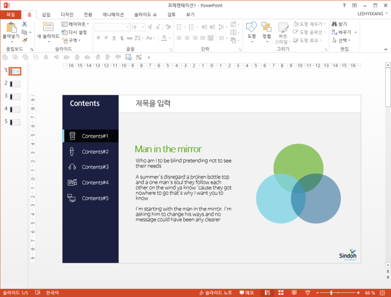The height and width of the screenshot is (297, 391).
Task: Select slide 3 thumbnail in slide panel
Action: (x=15, y=97)
